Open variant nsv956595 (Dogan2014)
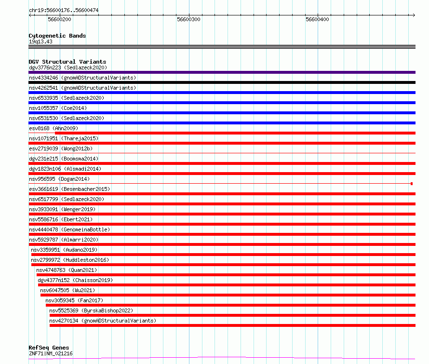 59,179
